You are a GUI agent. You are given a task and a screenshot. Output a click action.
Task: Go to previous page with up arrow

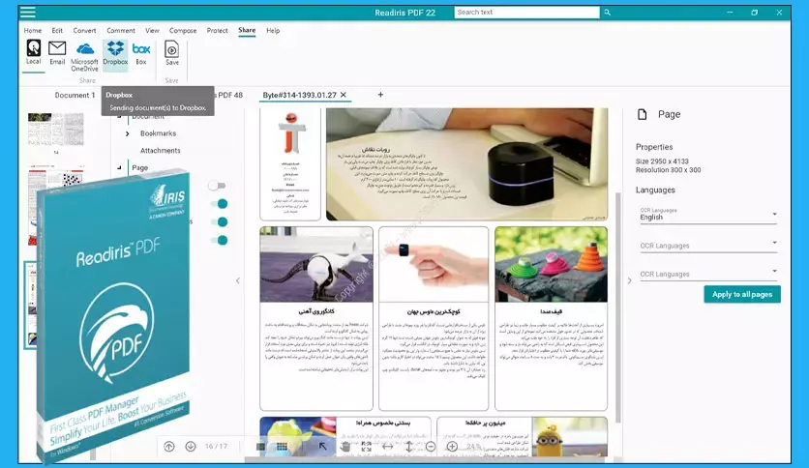tap(169, 447)
